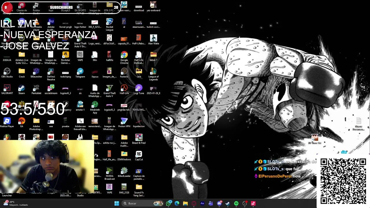Launch the Half-Life shortcut with orange lambda logo
Viewport: 370px width, 208px height.
tap(124, 90)
